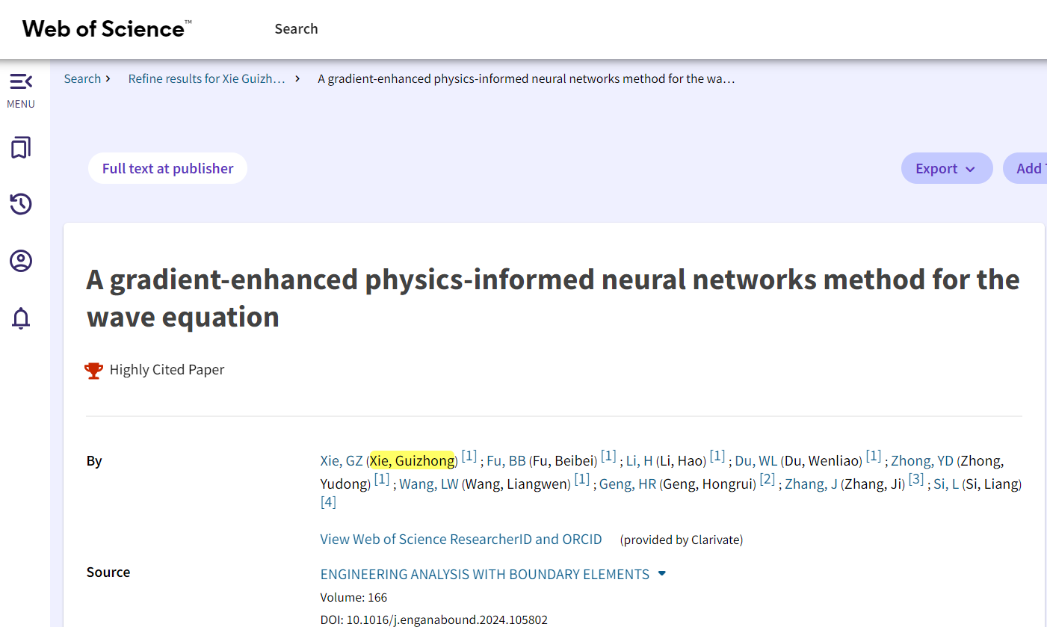
Task: Expand the journal info arrow beside source title
Action: pyautogui.click(x=661, y=574)
